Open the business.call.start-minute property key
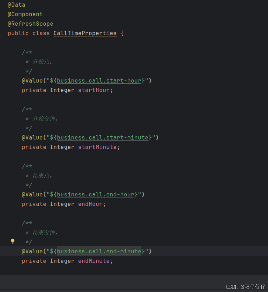The height and width of the screenshot is (292, 268). tap(103, 138)
